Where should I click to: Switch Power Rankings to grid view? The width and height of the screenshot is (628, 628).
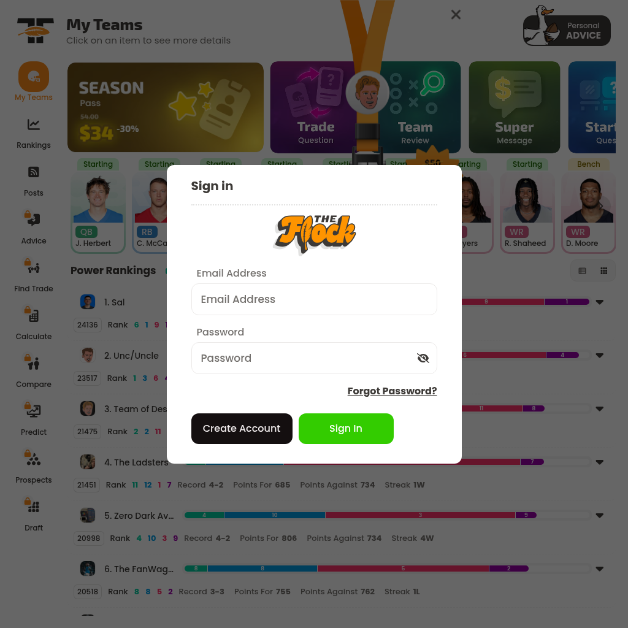604,271
